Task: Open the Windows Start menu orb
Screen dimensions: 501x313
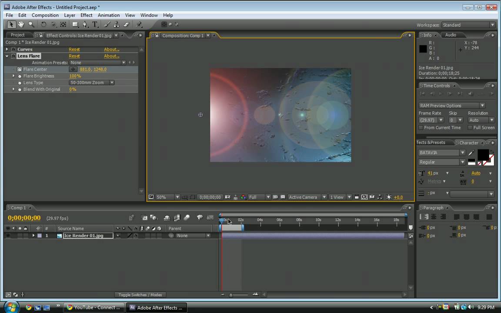Action: (11, 306)
